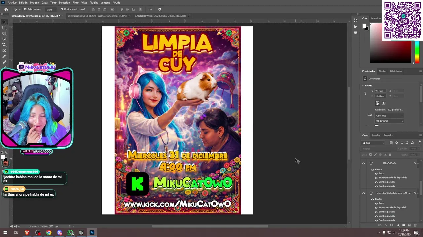Open the gear settings in options bar

(x=160, y=9)
